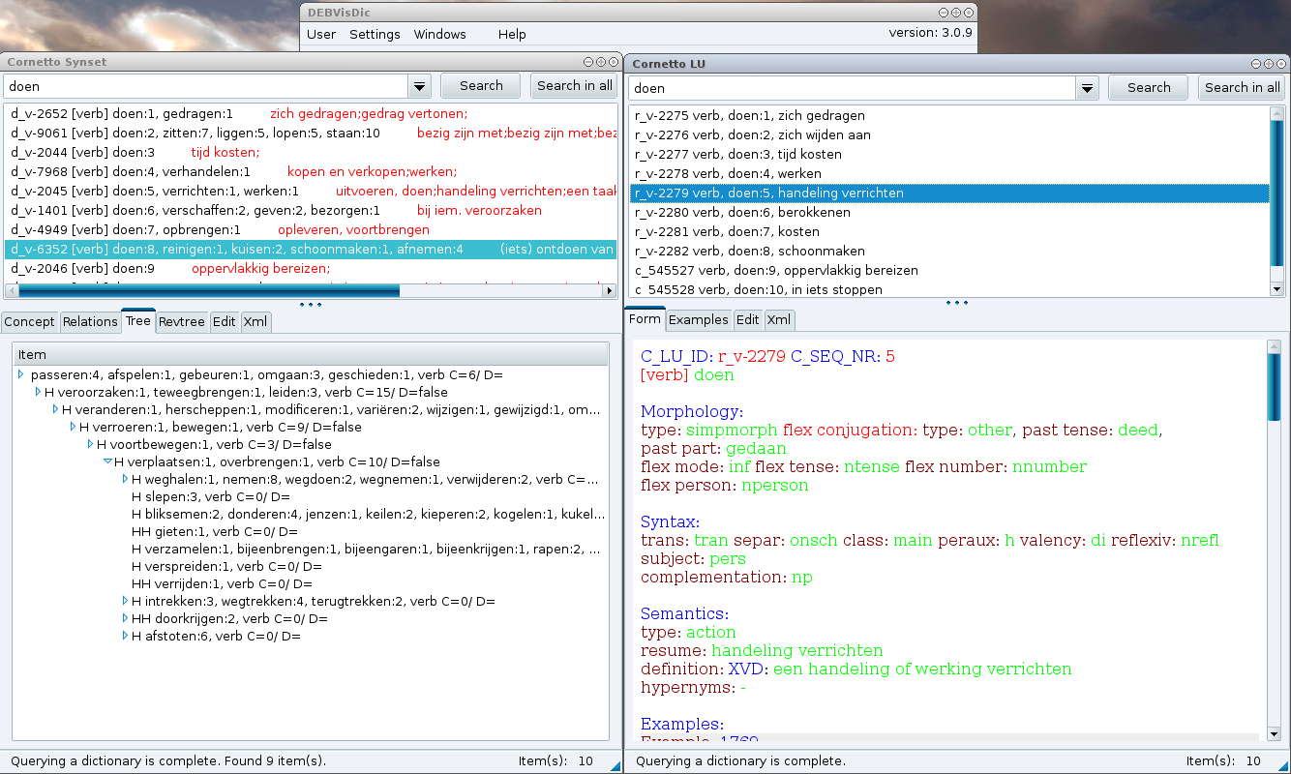
Task: Click Search in all button in Cornetto LU
Action: click(1242, 87)
